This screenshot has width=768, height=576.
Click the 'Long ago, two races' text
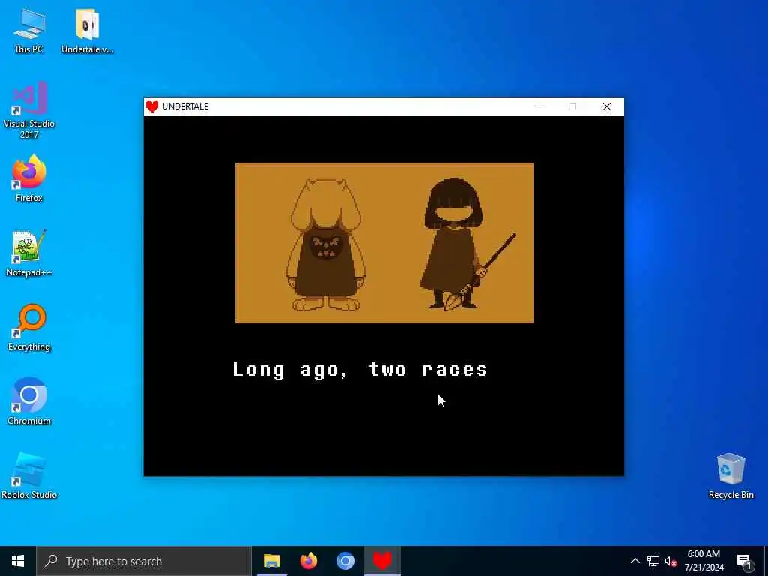(x=360, y=370)
